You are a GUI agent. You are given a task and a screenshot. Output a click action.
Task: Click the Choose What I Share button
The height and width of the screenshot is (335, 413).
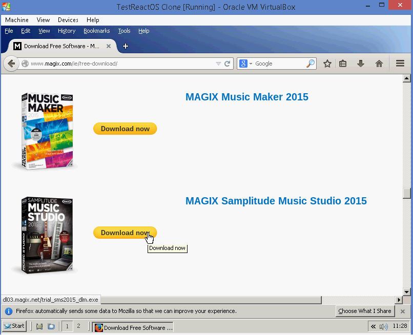tap(365, 311)
